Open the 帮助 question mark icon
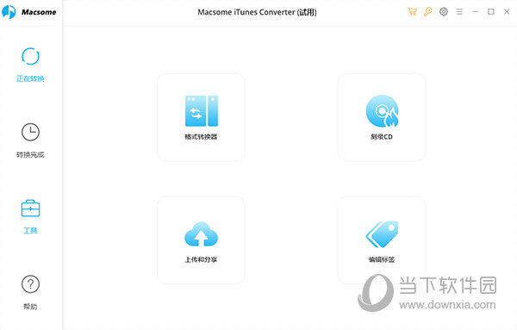The width and height of the screenshot is (517, 330). tap(30, 284)
